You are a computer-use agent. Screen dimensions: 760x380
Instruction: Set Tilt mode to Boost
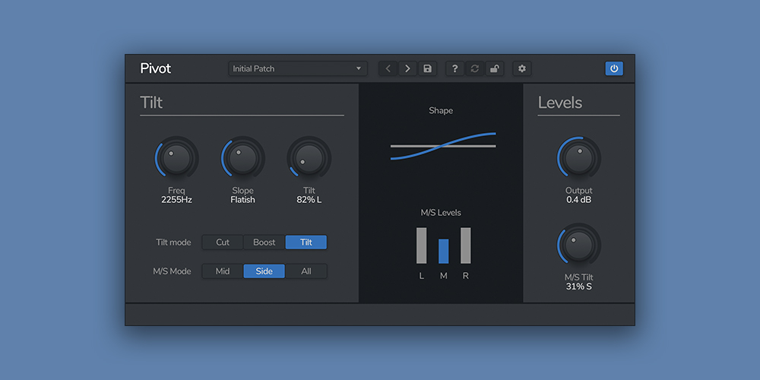[x=264, y=242]
